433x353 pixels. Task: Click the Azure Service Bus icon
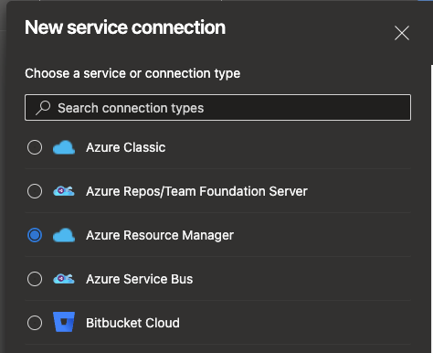(64, 279)
